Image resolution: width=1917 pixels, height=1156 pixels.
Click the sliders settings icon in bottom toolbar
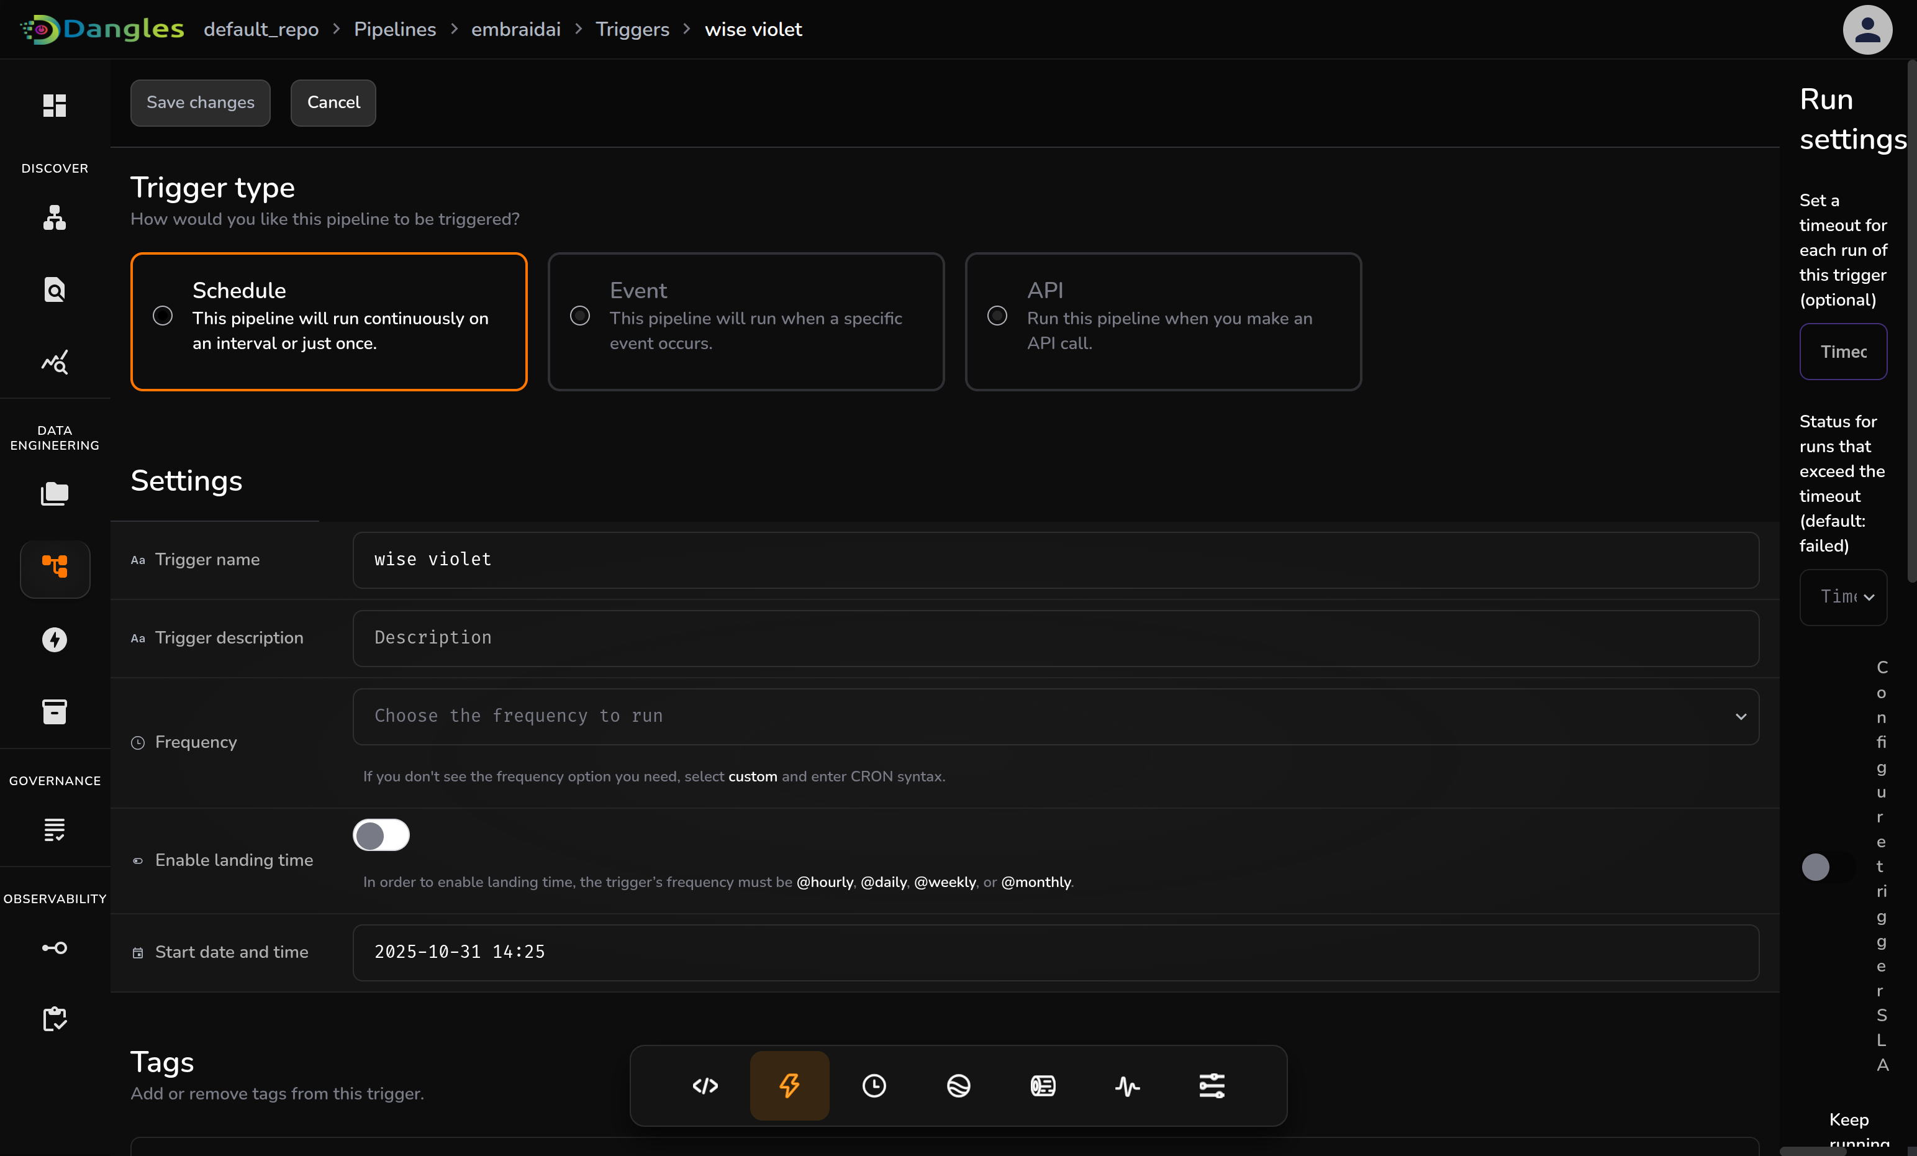point(1212,1085)
